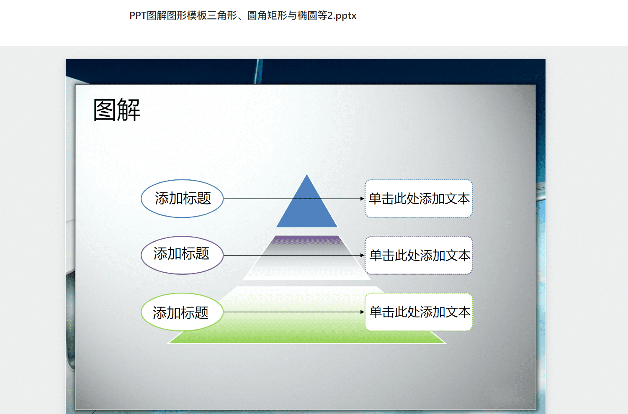Click the file name PPT图解图形模板三角形、圆角矩形与椭圆等2.pptx
Screen dimensions: 628x414
(243, 15)
